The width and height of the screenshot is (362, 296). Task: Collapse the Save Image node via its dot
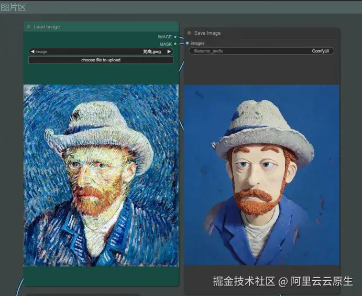point(189,33)
